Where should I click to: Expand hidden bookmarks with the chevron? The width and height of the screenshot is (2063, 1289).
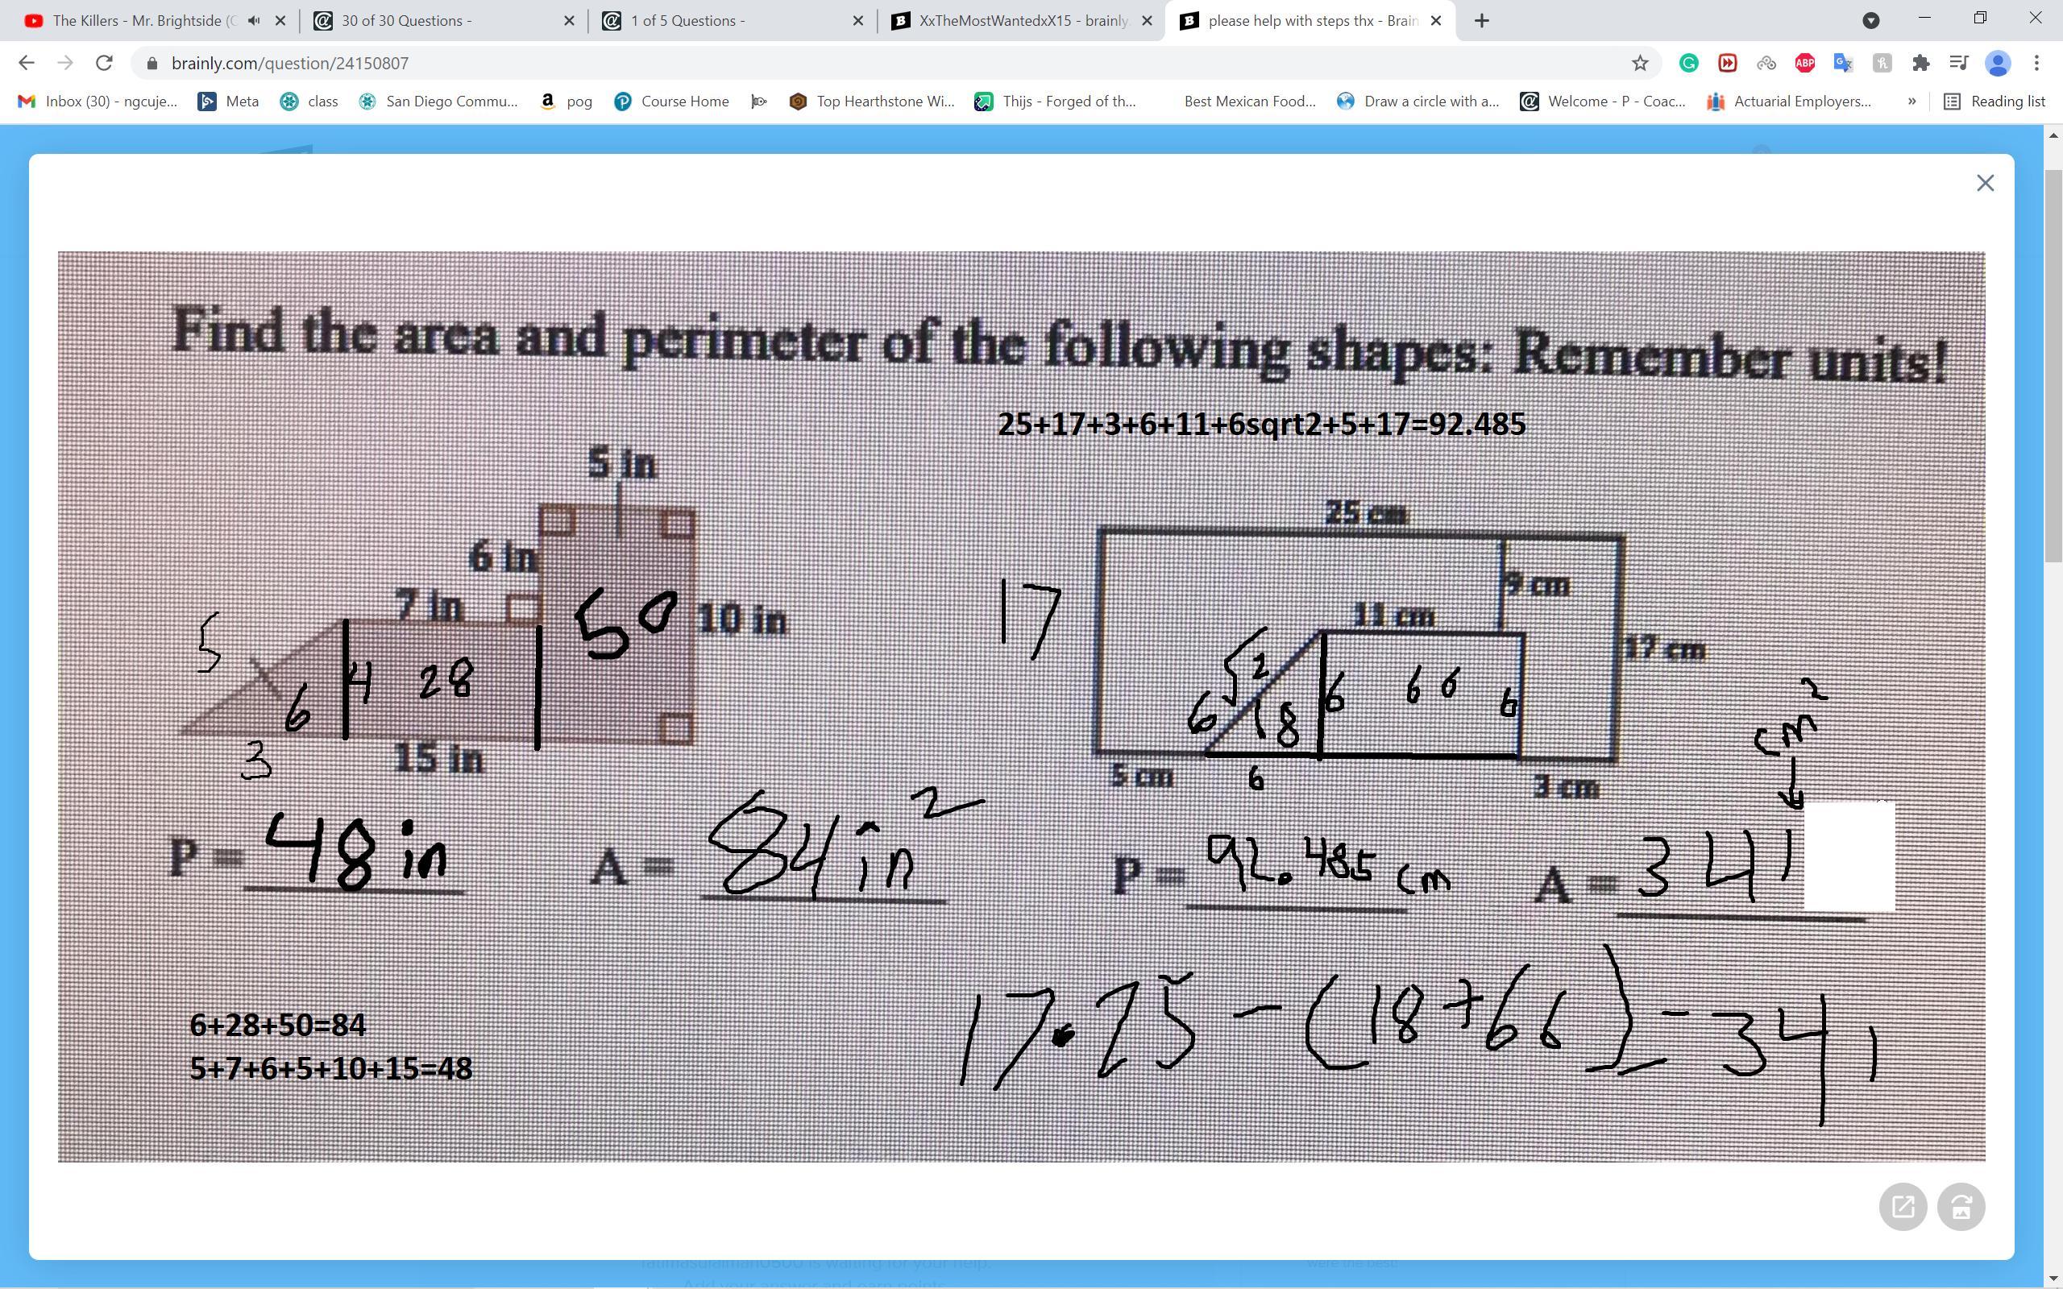tap(1911, 102)
